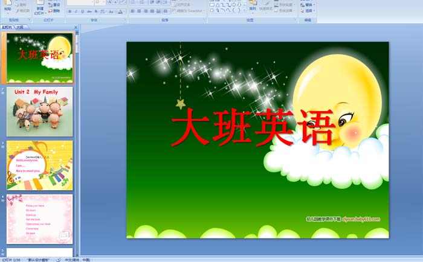The image size is (423, 262).
Task: Open the Clipboard pane launcher
Action: [x=30, y=20]
